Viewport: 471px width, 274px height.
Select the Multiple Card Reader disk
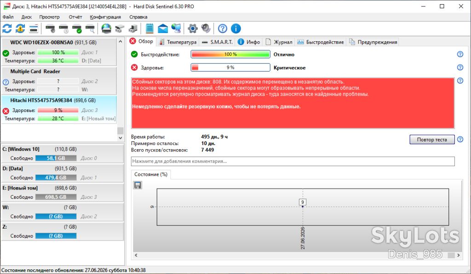coord(59,81)
